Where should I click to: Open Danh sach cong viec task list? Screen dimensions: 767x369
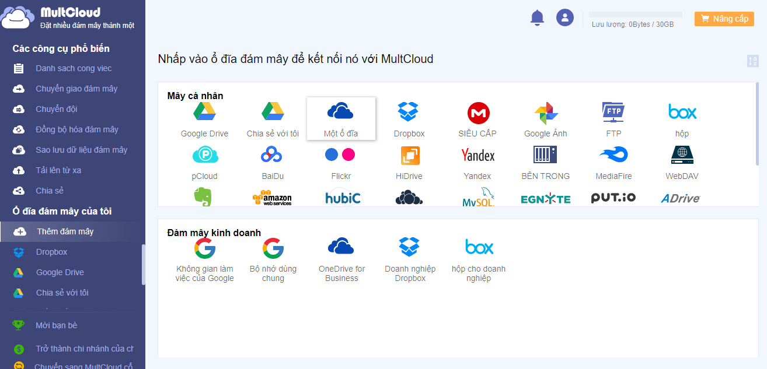[x=72, y=68]
